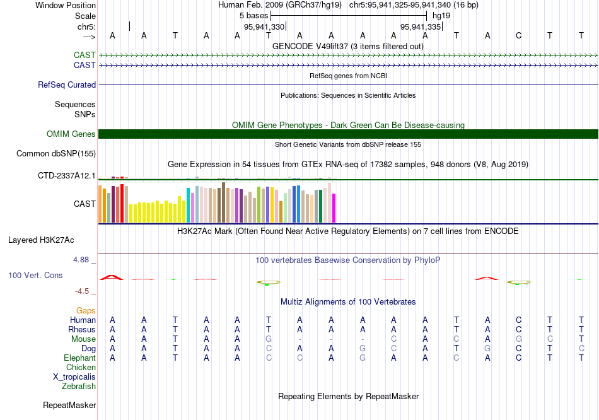Click the 95,941,335 position marker

[x=421, y=26]
